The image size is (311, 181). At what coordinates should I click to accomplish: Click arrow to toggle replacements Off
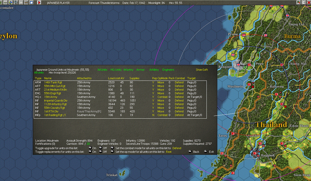101,151
